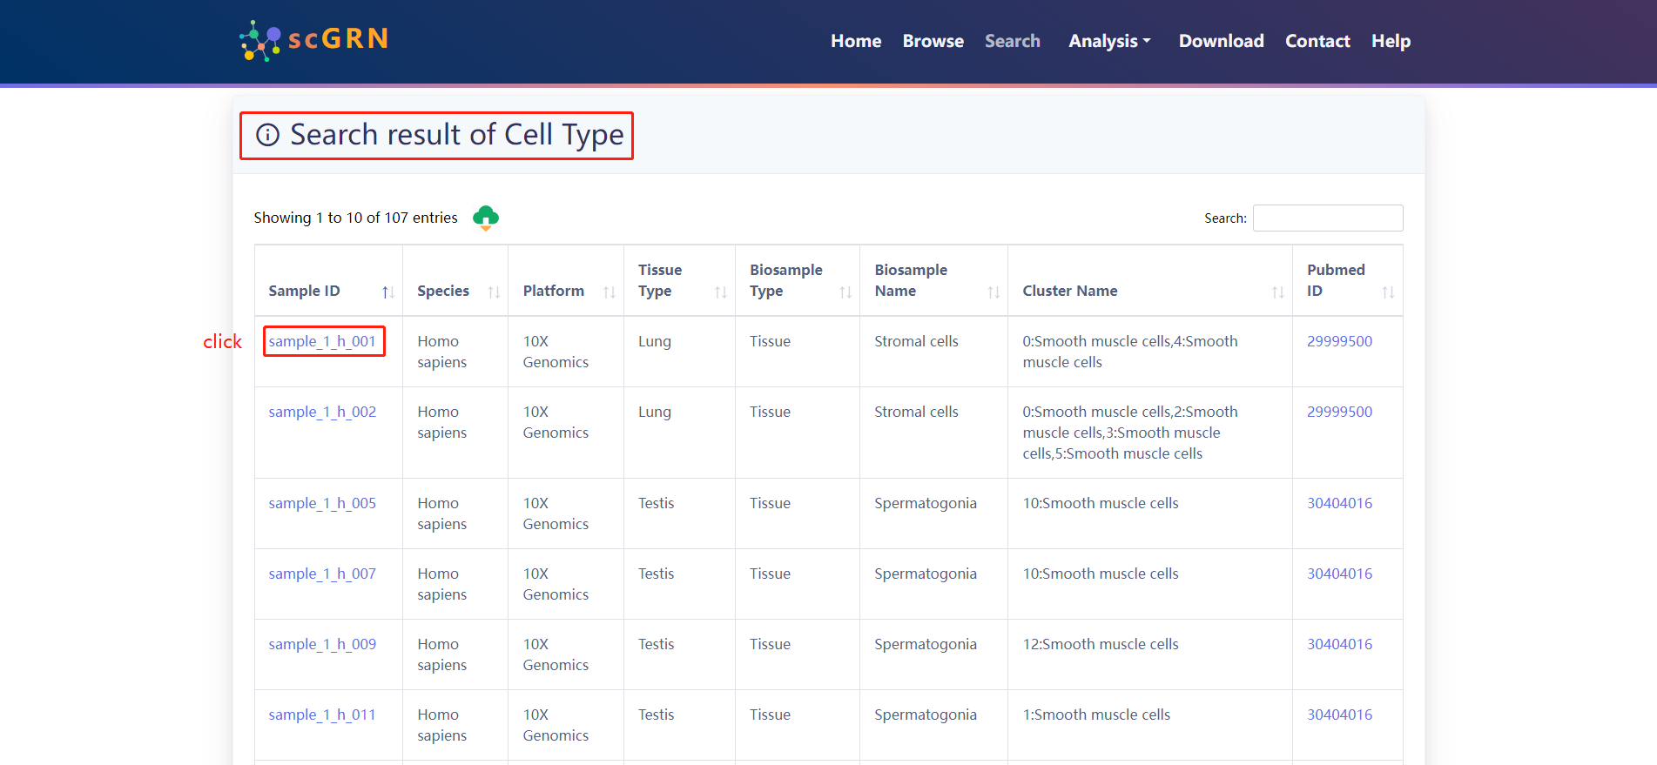Sort table by Cluster Name arrows

pos(1278,292)
